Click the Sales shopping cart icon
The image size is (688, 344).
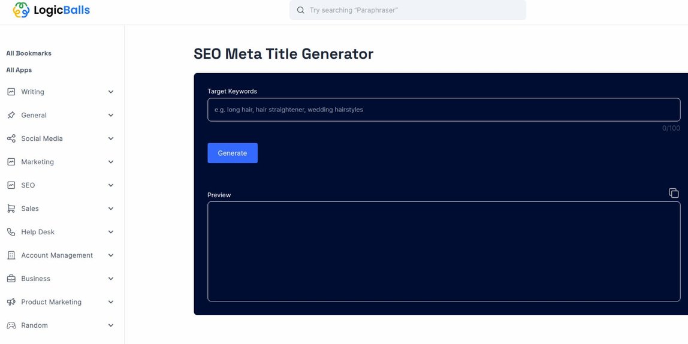pyautogui.click(x=11, y=209)
